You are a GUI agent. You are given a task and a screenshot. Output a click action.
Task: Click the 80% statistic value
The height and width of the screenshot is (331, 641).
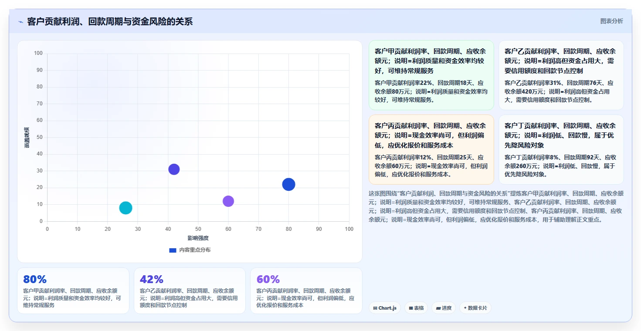click(x=35, y=279)
